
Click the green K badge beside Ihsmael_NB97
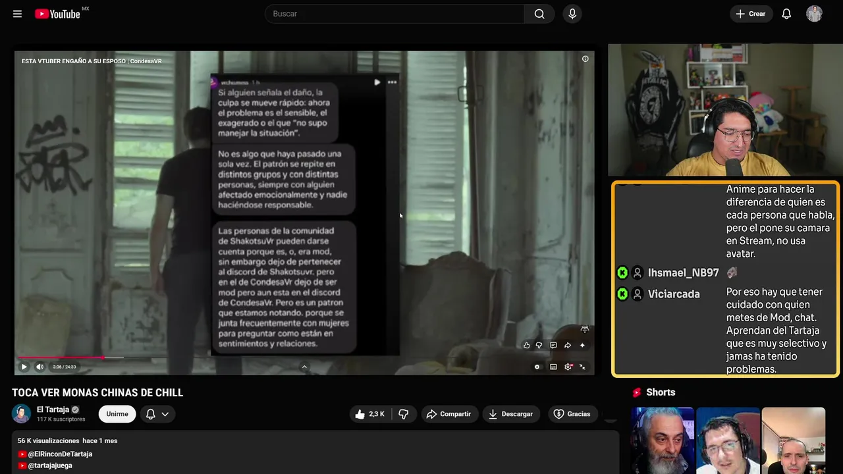pos(622,273)
